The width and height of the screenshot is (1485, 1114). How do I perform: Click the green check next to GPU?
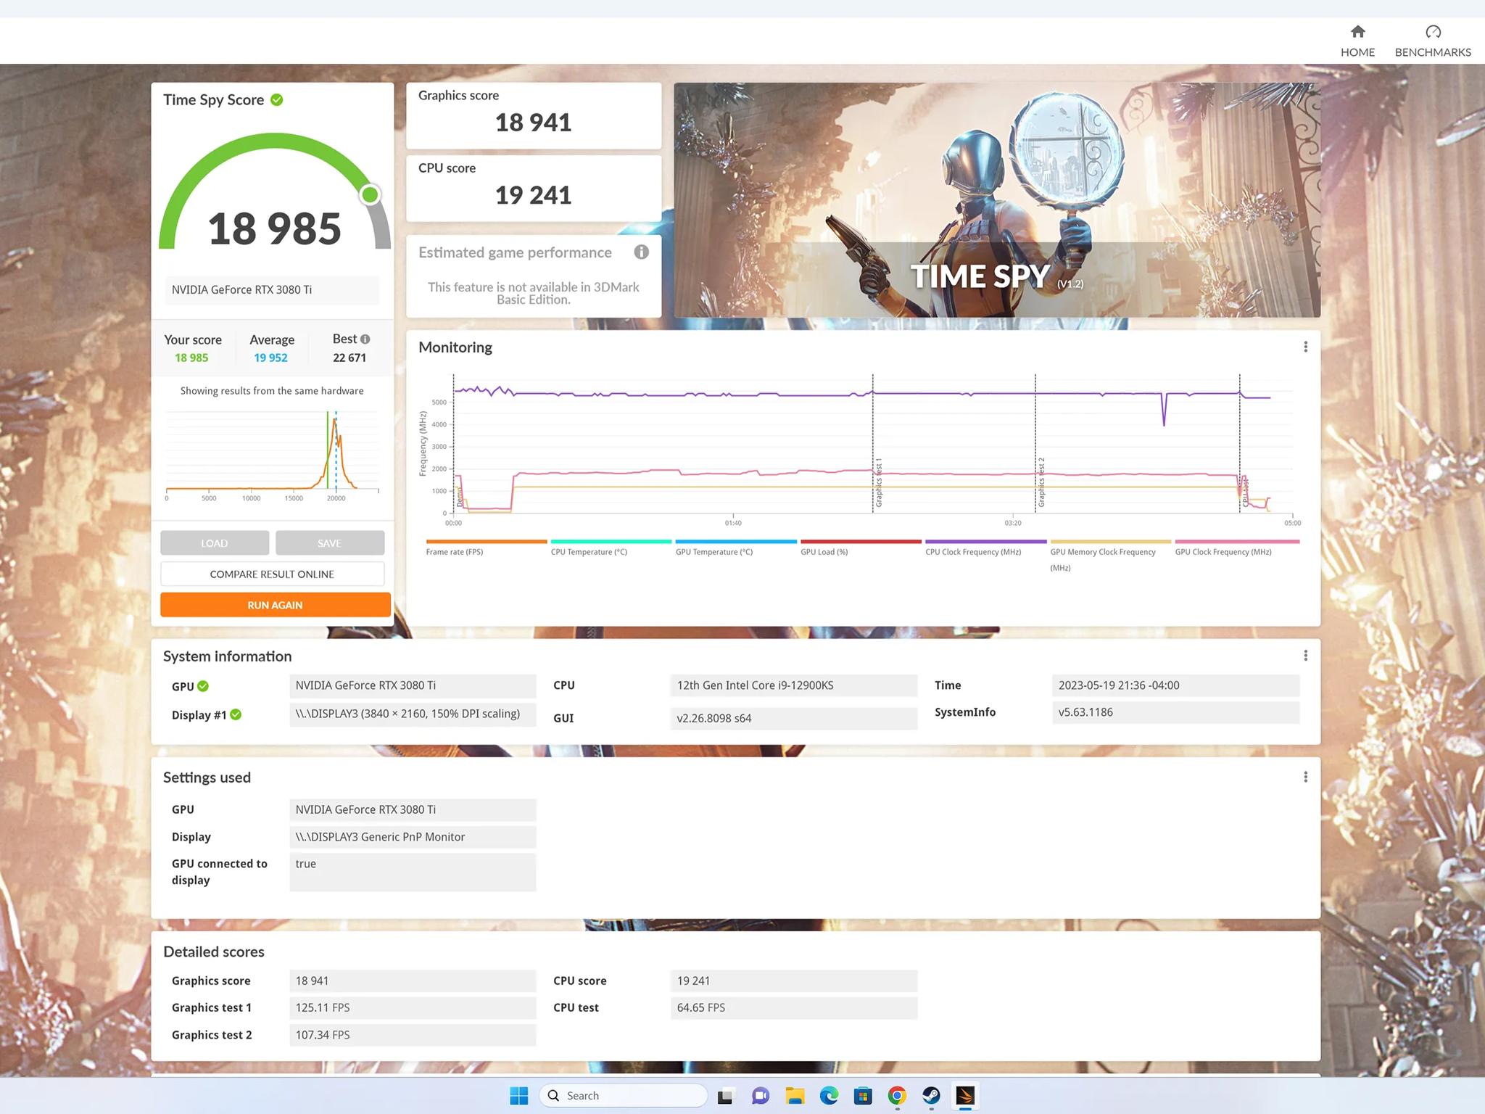click(203, 686)
